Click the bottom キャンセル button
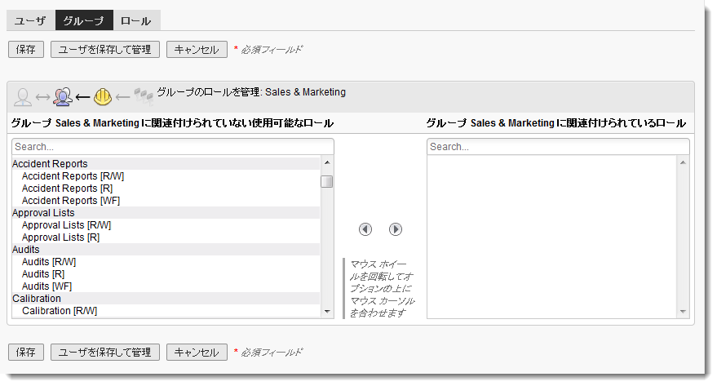 pos(197,353)
